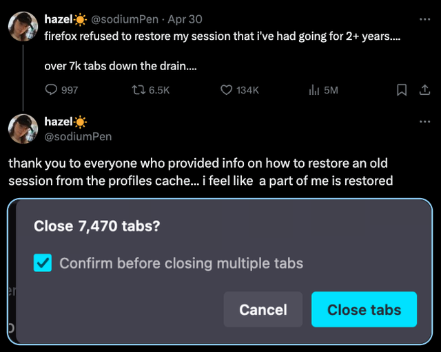This screenshot has height=352, width=441.
Task: Open the first tweet's three-dot menu
Action: tap(424, 19)
